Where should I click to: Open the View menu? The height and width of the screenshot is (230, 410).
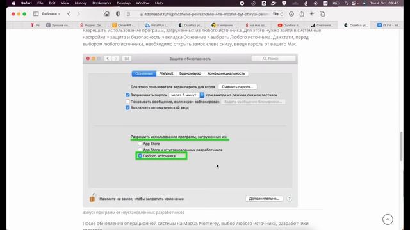65,3
